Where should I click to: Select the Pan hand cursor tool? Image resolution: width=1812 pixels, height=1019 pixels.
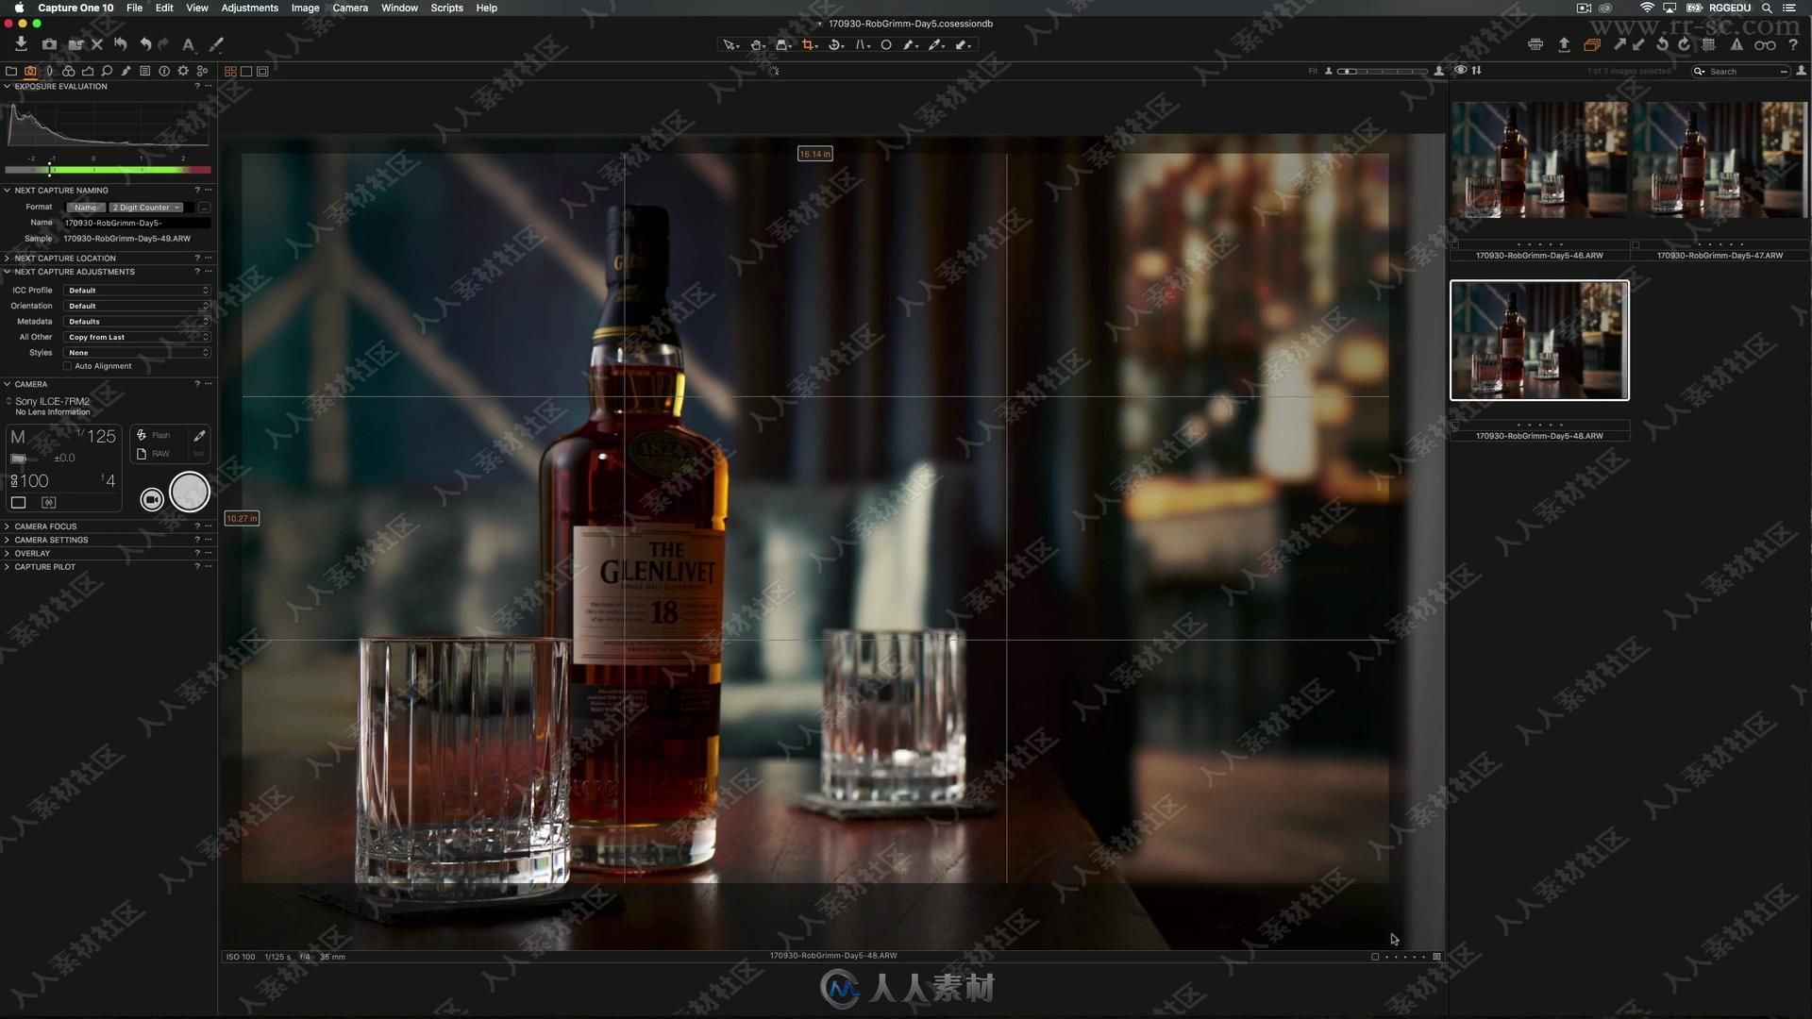click(x=757, y=44)
